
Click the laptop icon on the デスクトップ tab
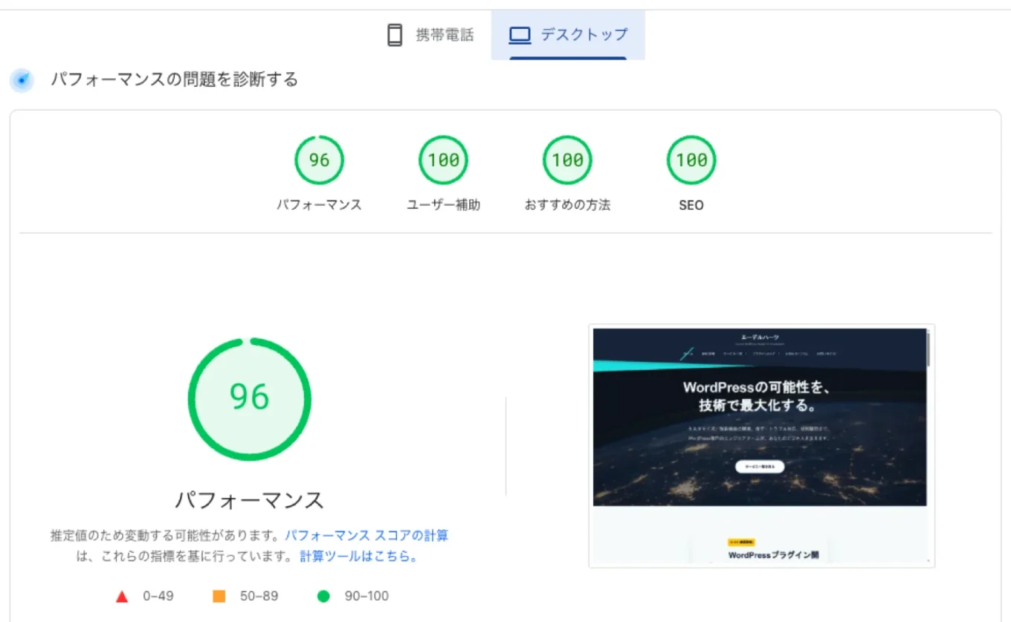tap(519, 35)
